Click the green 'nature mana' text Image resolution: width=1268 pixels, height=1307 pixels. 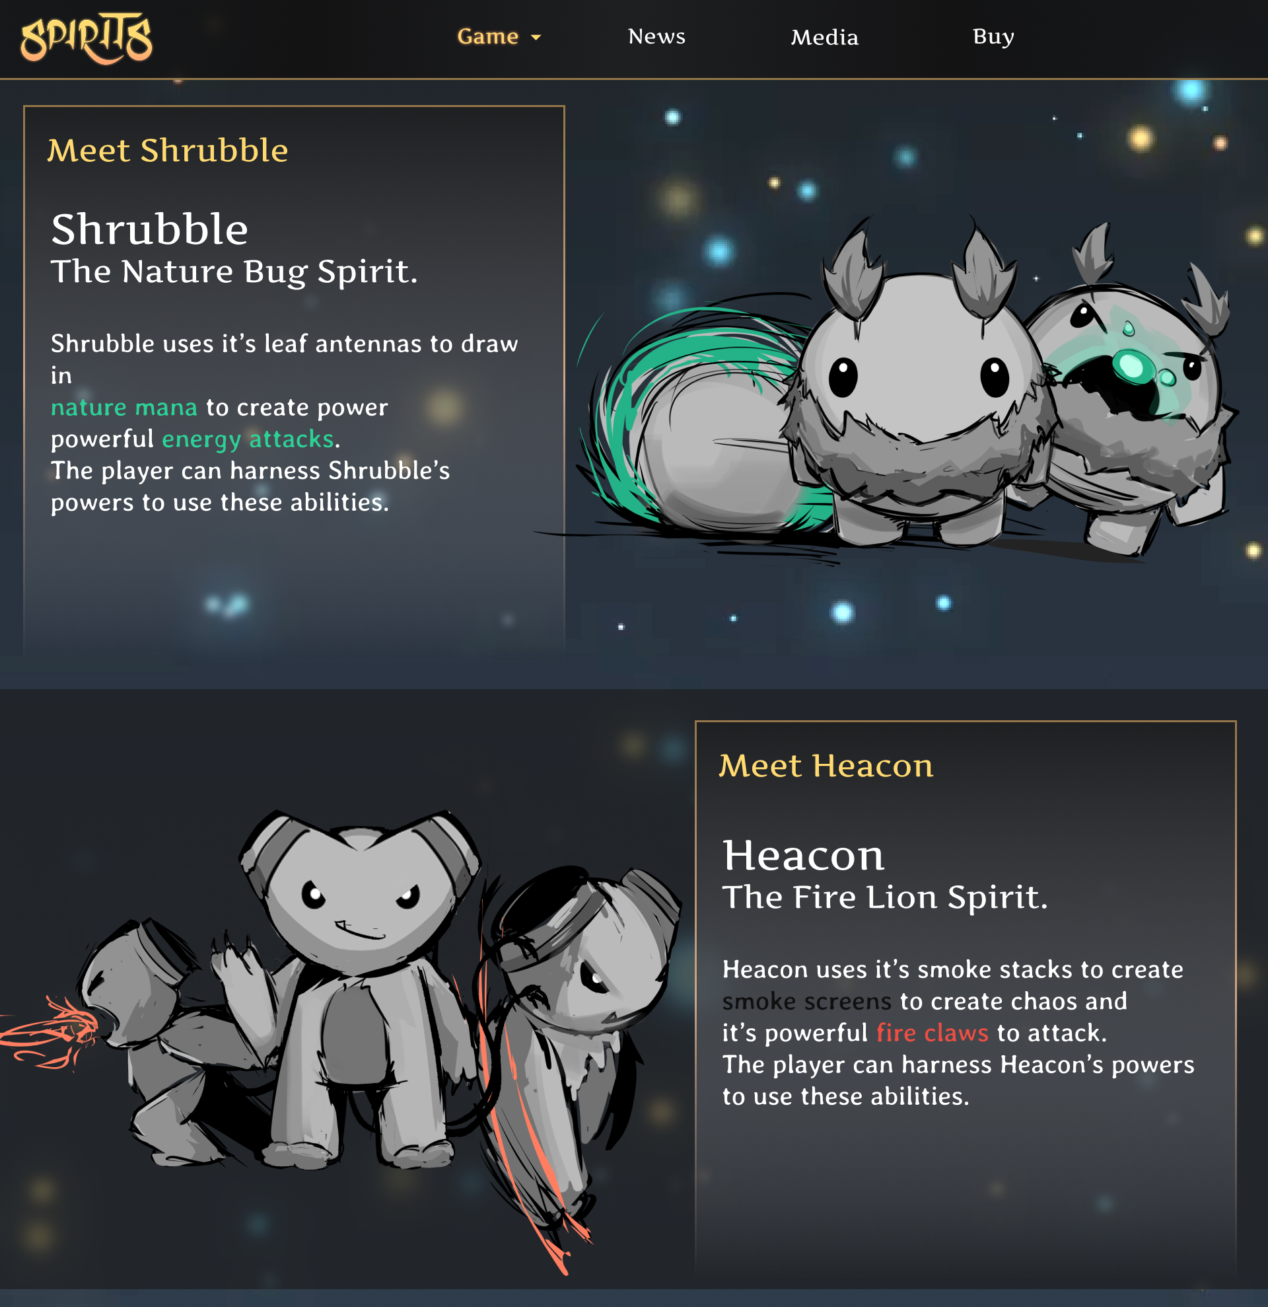coord(124,407)
